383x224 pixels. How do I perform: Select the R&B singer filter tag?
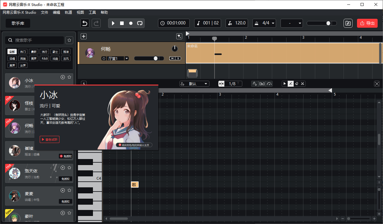tap(44, 59)
